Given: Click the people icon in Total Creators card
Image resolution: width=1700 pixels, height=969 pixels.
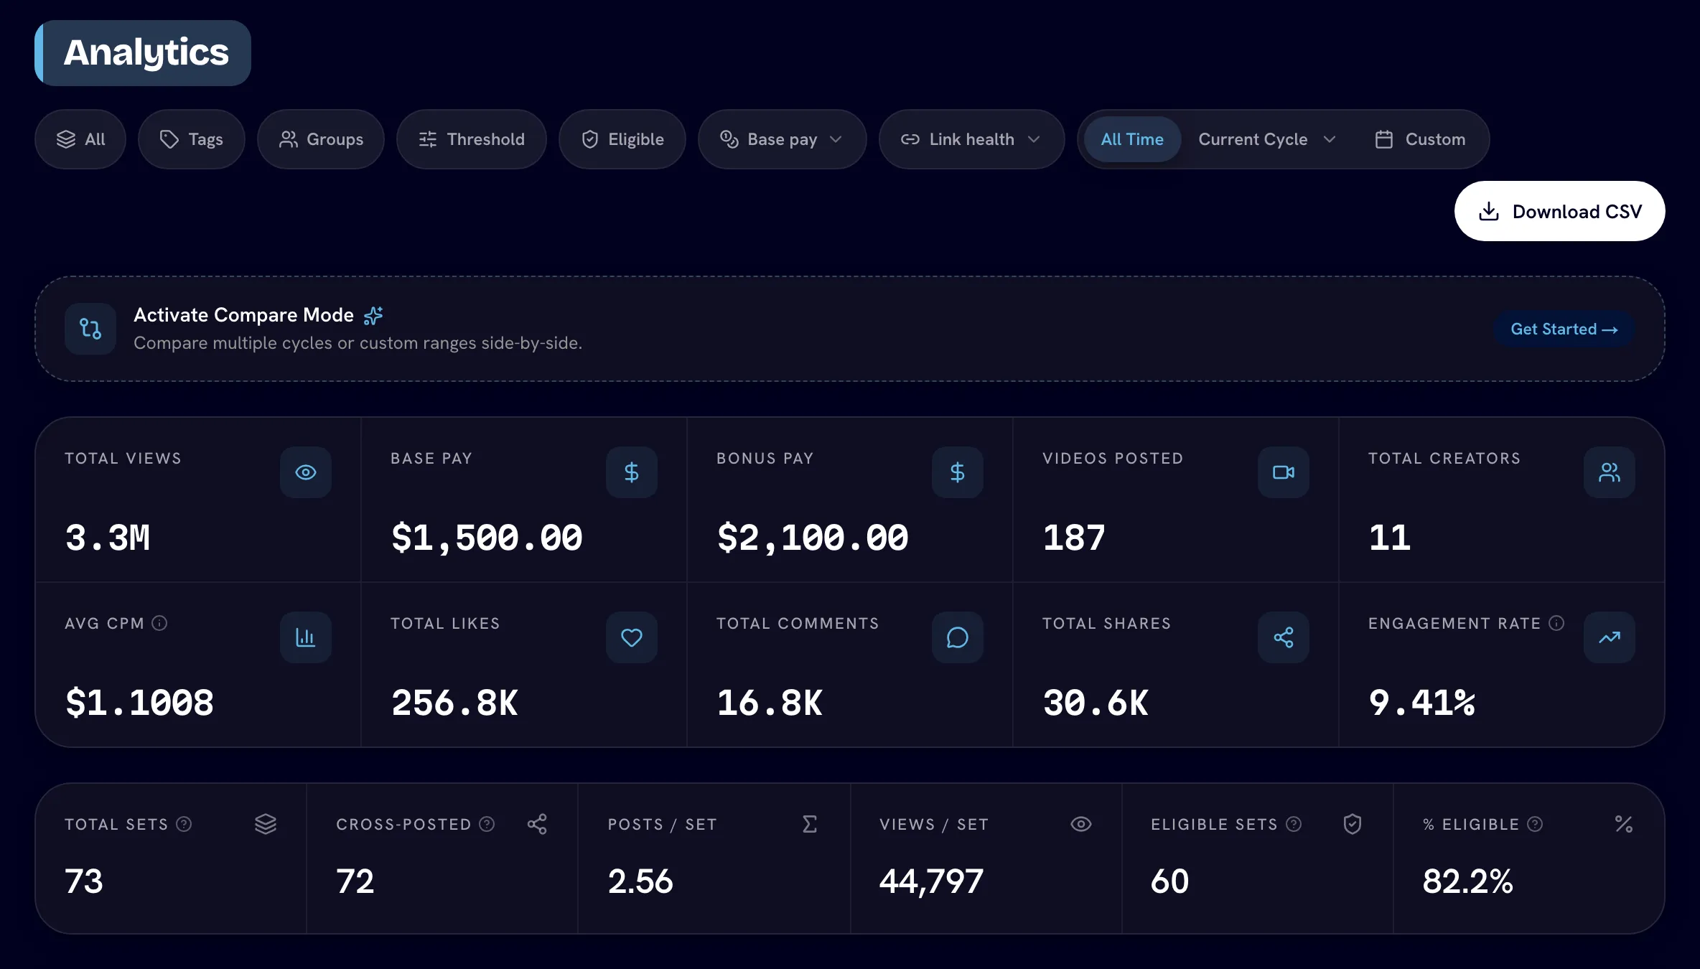Looking at the screenshot, I should (1609, 472).
